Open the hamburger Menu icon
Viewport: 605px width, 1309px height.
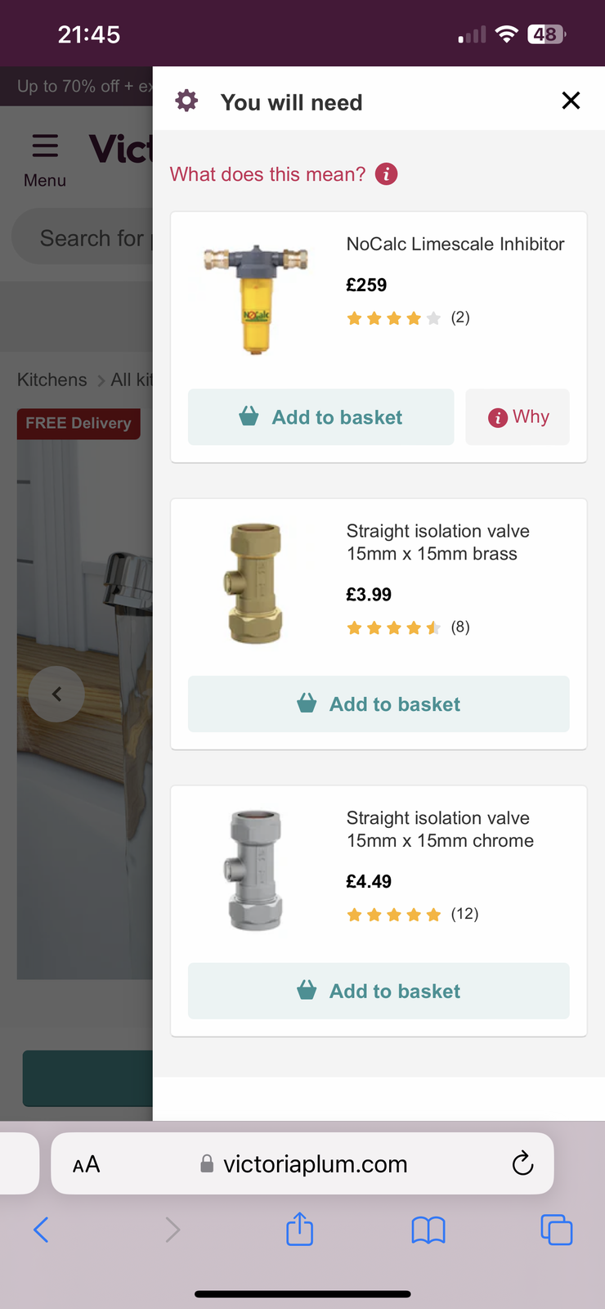[45, 146]
